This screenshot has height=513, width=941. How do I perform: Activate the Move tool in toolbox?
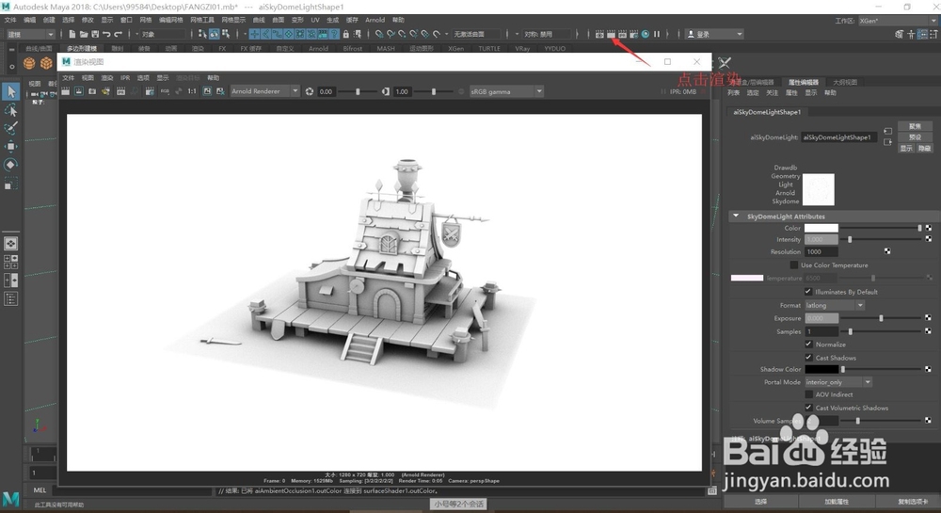click(10, 147)
